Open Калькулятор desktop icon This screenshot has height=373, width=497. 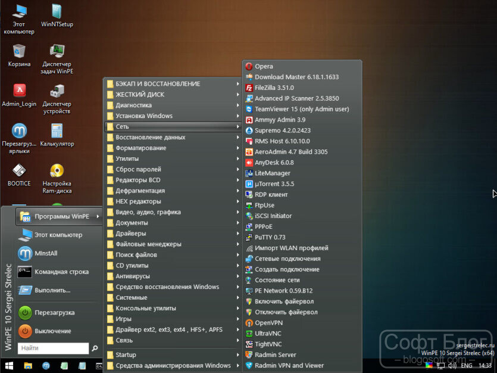pos(57,135)
